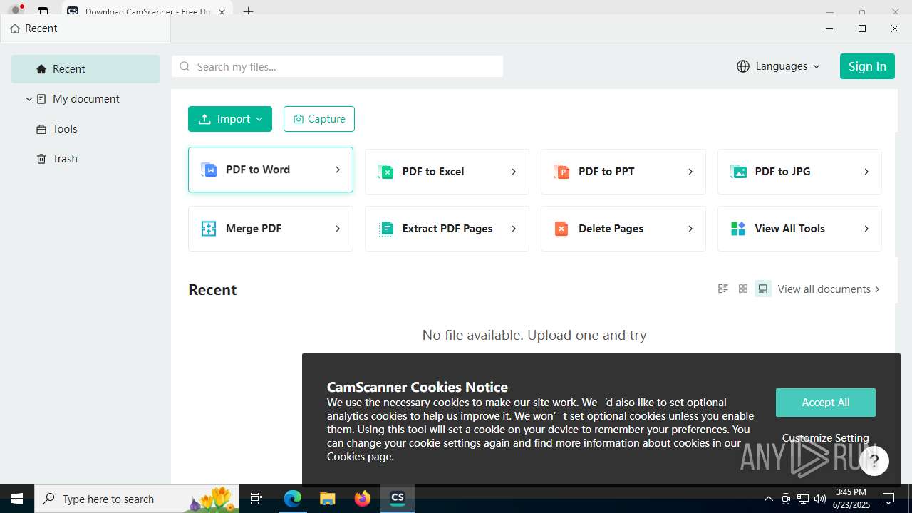Open the PDF to Word converter

(271, 170)
